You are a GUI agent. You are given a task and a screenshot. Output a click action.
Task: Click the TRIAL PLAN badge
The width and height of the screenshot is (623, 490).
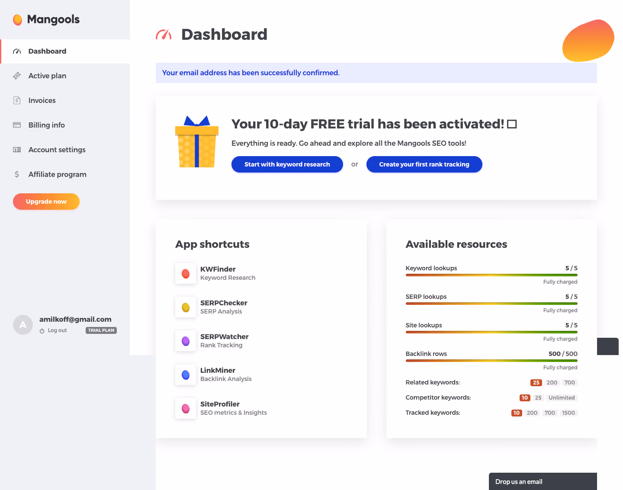coord(101,330)
